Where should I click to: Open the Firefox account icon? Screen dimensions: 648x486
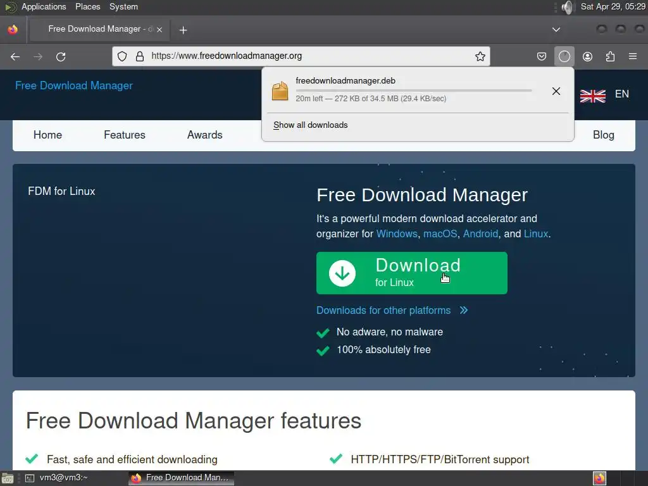click(587, 56)
